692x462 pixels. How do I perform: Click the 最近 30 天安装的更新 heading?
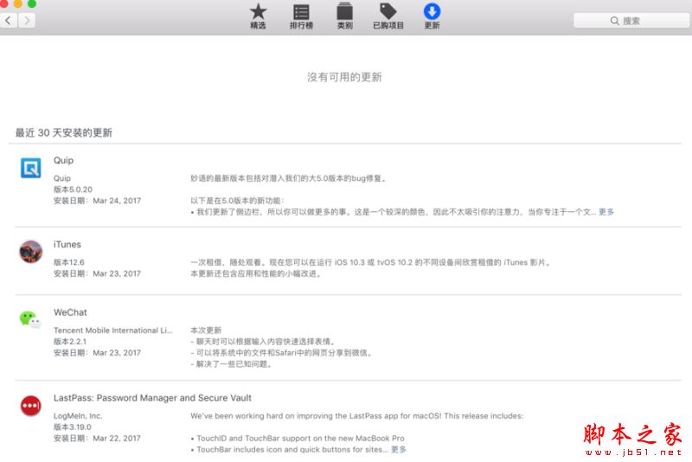click(x=63, y=132)
